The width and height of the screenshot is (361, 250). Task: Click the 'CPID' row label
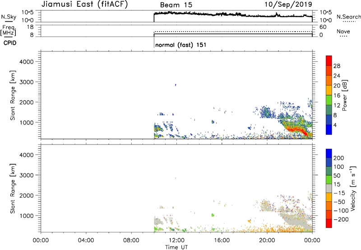tap(10, 43)
